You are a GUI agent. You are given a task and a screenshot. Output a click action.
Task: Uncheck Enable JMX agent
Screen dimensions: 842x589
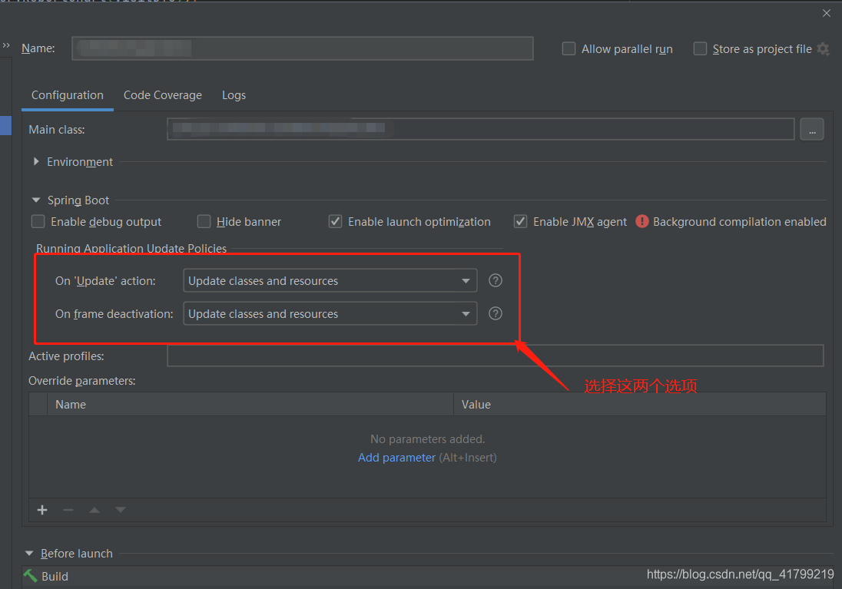point(520,221)
